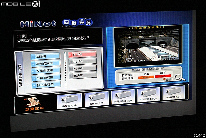
Task: Open the history camera thumbnail ending N_91
Action: (x=148, y=95)
